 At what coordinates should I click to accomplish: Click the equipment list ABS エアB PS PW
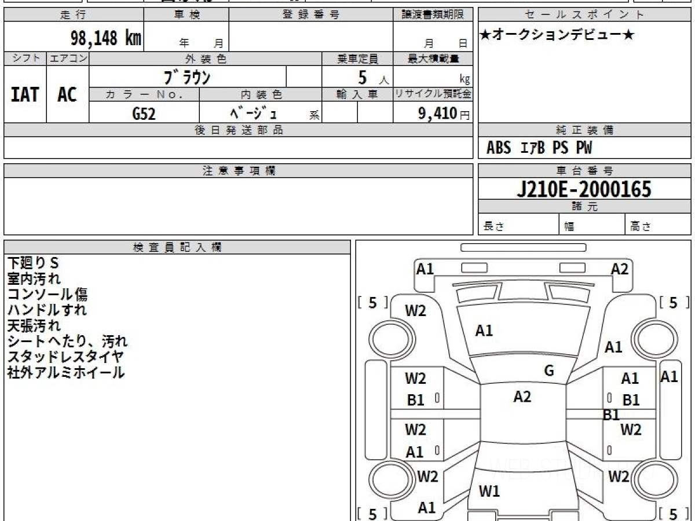tap(539, 148)
